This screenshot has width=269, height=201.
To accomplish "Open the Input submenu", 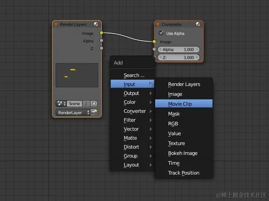I will click(132, 84).
